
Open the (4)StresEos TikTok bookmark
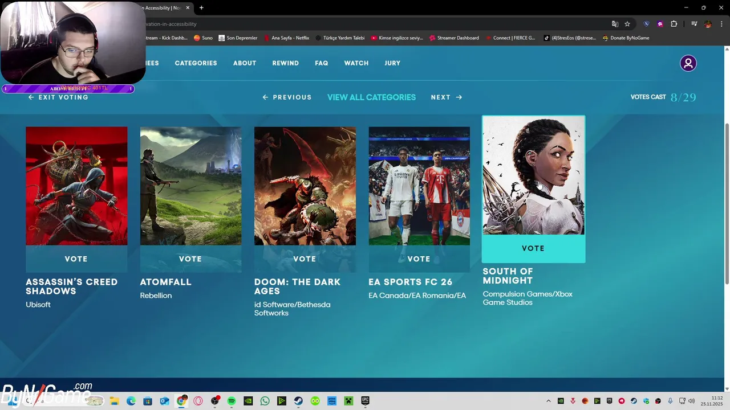(x=570, y=38)
